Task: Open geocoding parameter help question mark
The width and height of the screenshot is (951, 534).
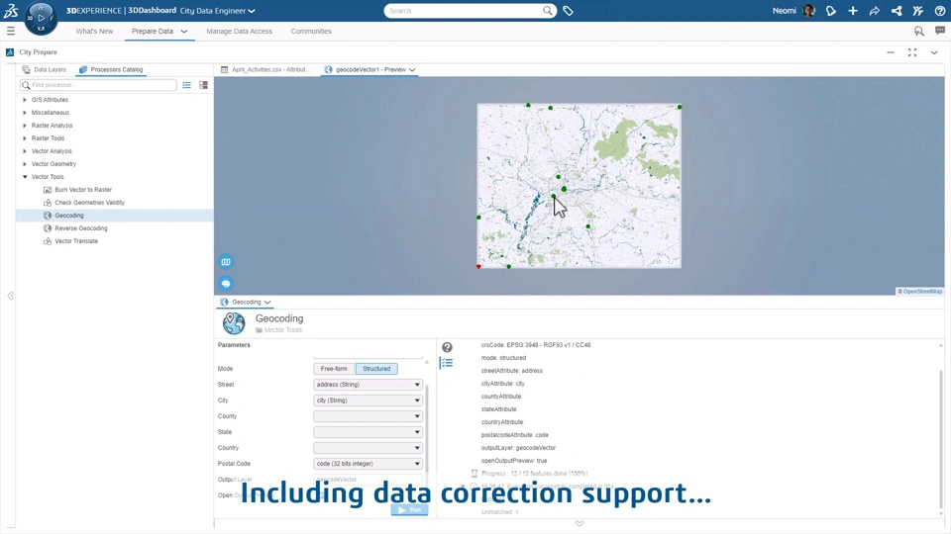Action: point(447,347)
